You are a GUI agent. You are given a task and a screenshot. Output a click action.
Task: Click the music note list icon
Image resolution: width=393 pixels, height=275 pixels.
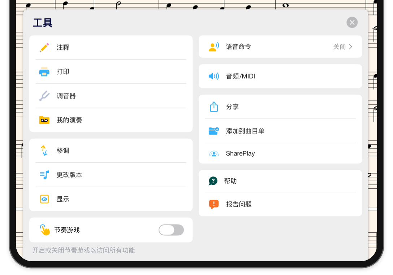pos(44,175)
